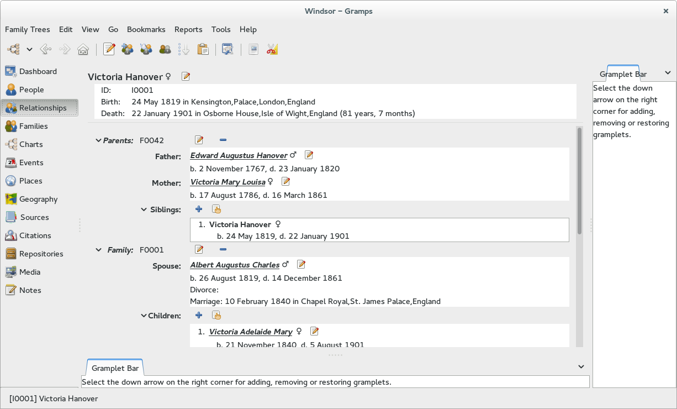
Task: Open the Clipboard toolbar icon
Action: click(x=203, y=49)
